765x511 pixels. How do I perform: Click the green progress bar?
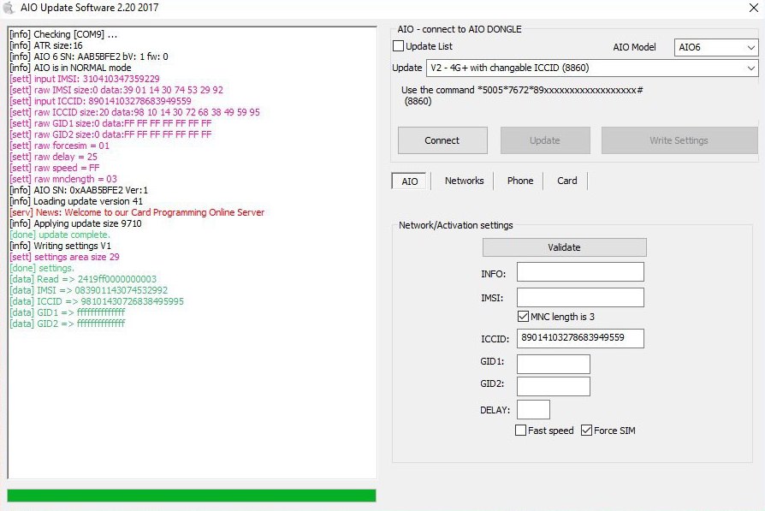coord(191,496)
